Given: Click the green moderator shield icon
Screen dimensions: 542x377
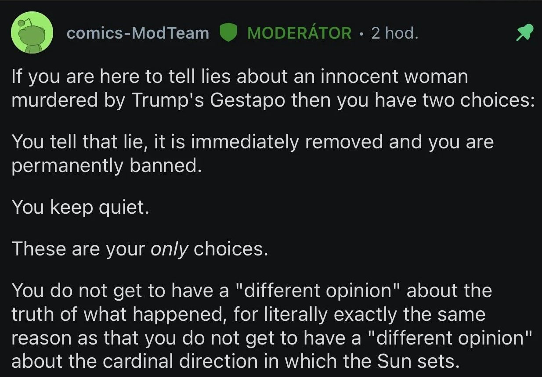Looking at the screenshot, I should pos(228,33).
